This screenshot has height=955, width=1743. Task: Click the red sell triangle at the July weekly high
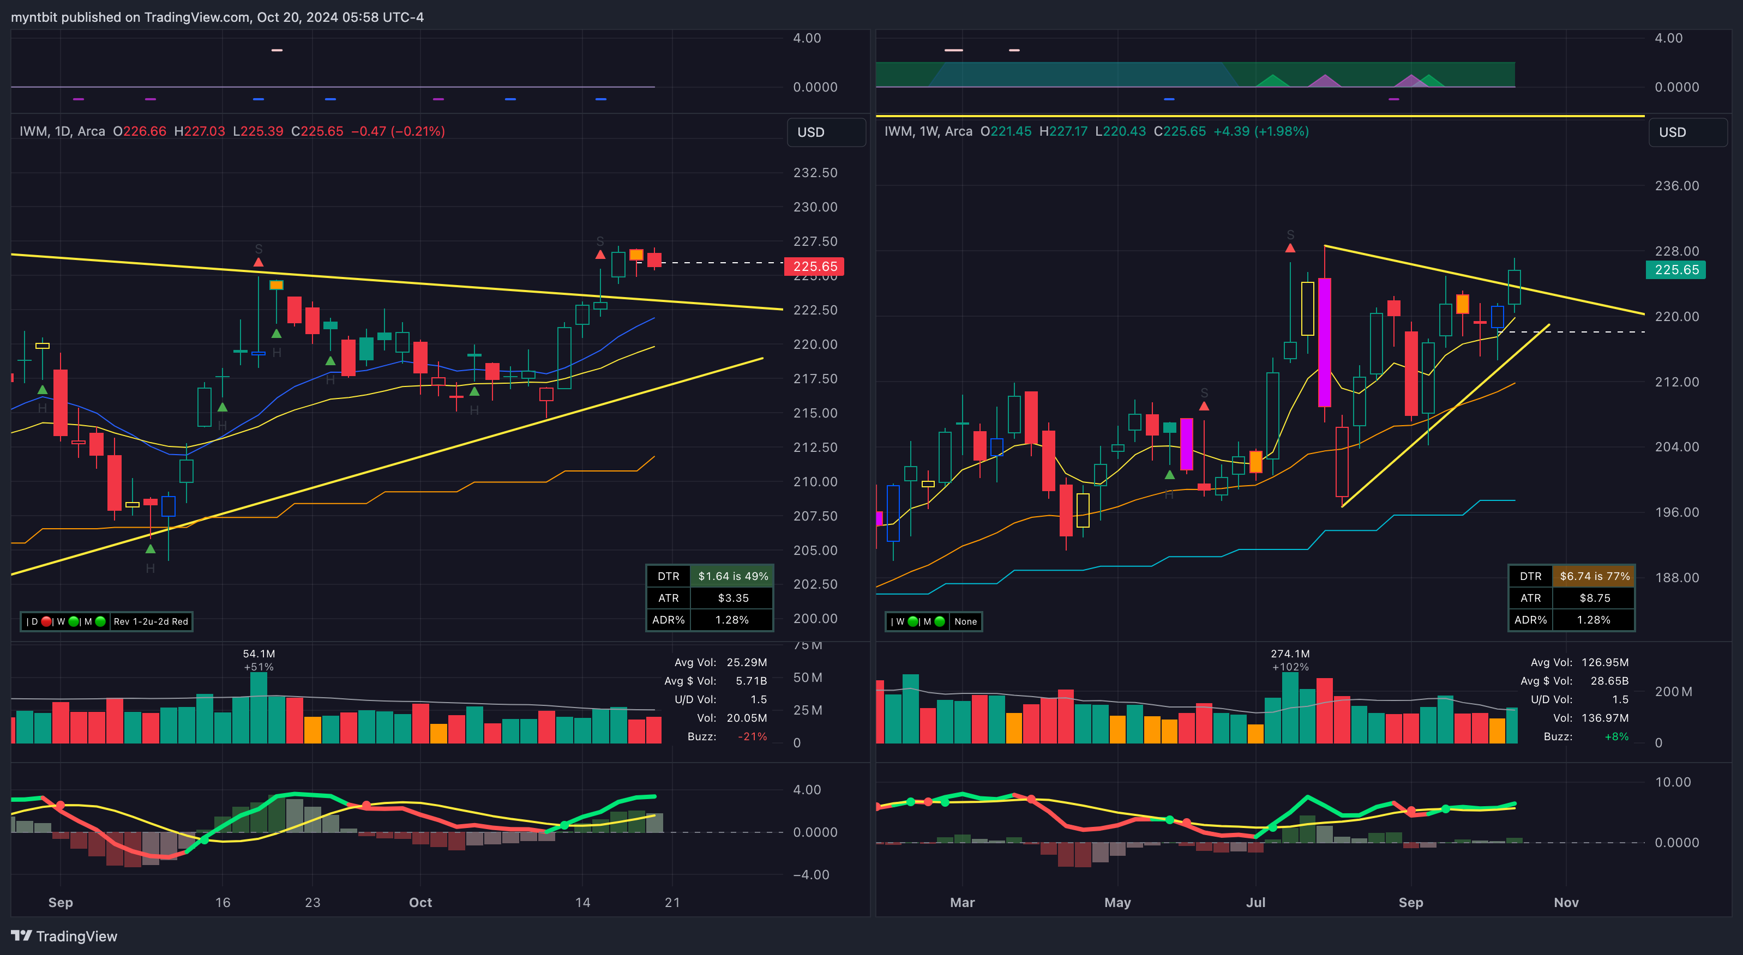[x=1290, y=248]
